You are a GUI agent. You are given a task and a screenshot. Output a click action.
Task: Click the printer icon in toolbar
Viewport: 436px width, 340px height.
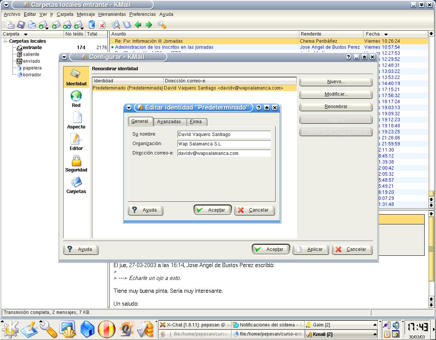pos(32,25)
